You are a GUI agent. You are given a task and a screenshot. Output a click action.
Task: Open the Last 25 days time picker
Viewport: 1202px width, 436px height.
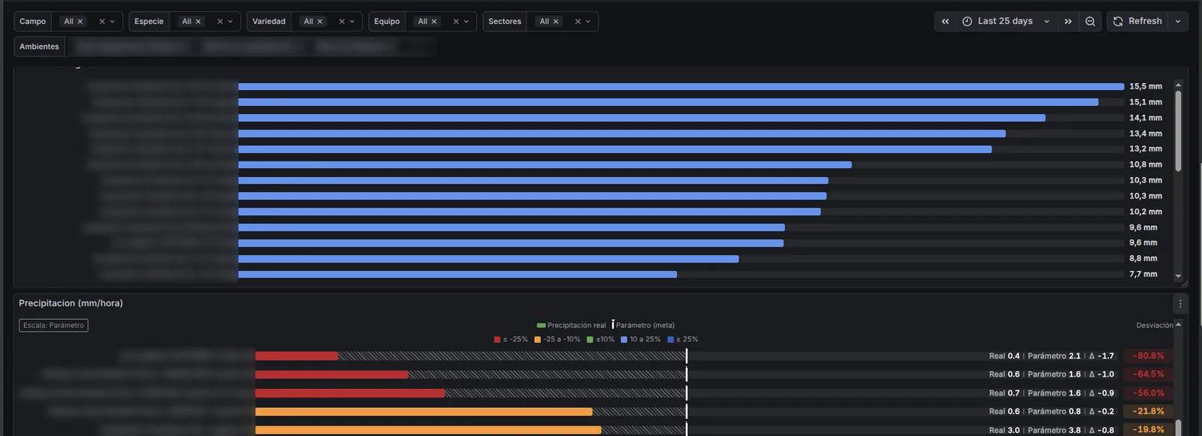[x=1006, y=21]
